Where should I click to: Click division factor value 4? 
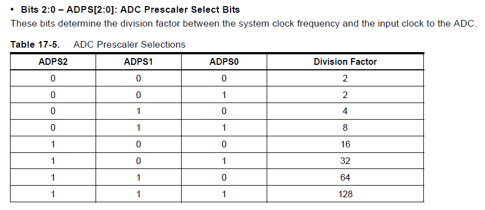[x=345, y=111]
